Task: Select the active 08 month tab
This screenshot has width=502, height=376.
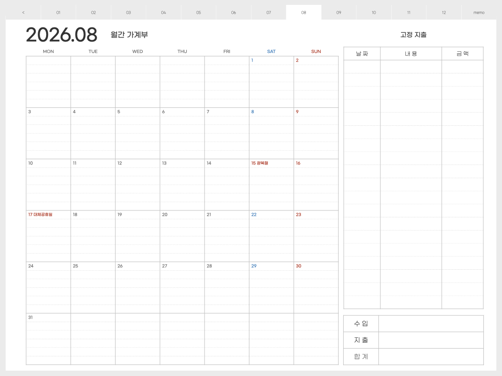Action: (304, 12)
